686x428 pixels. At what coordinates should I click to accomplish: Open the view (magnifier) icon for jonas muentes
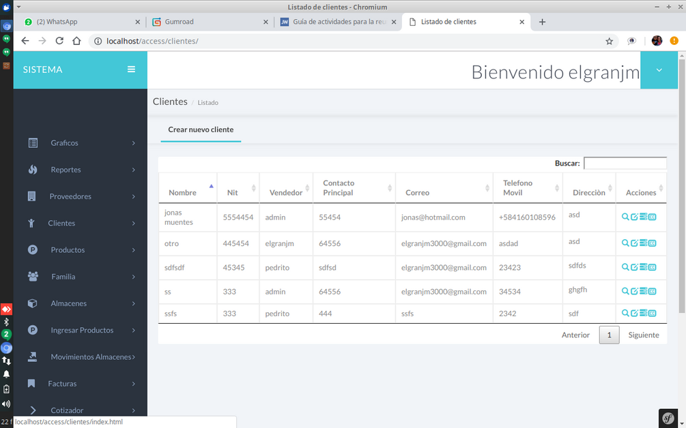[625, 217]
